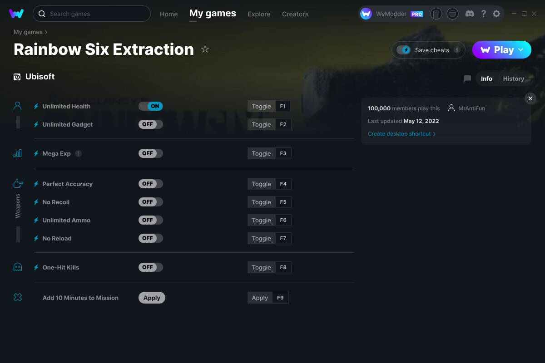This screenshot has width=545, height=363.
Task: Open the Explore section in navigation
Action: click(x=259, y=14)
